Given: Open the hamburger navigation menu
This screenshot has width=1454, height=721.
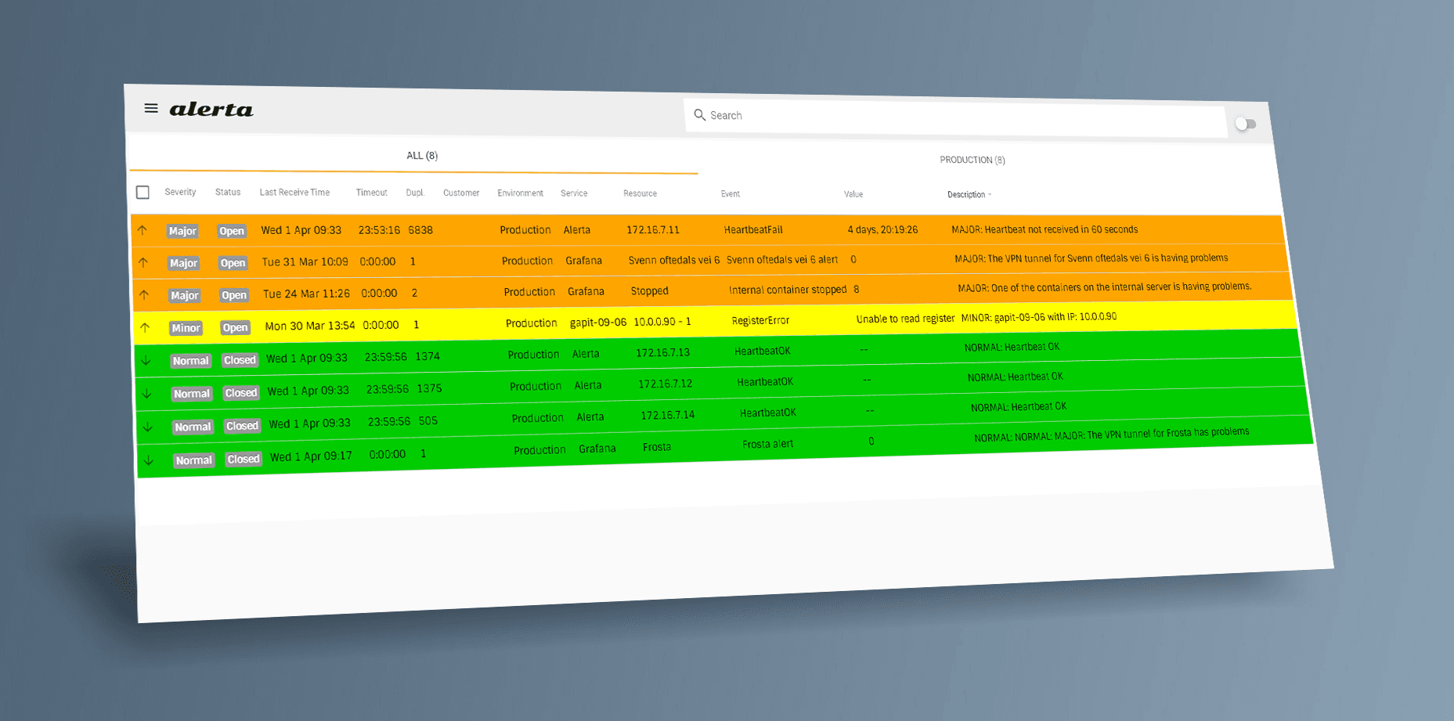Looking at the screenshot, I should (151, 108).
